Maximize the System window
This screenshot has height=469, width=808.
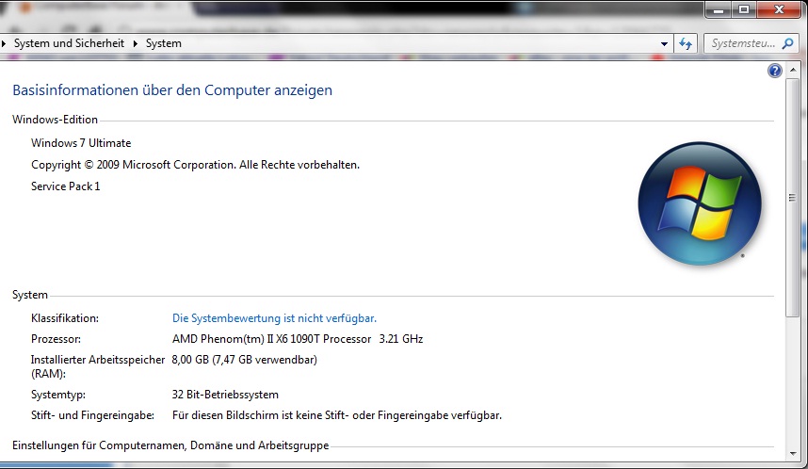click(x=744, y=9)
